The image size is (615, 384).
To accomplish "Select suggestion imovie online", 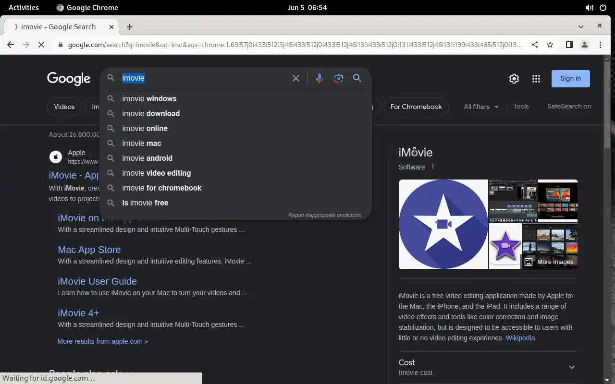I will 235,128.
